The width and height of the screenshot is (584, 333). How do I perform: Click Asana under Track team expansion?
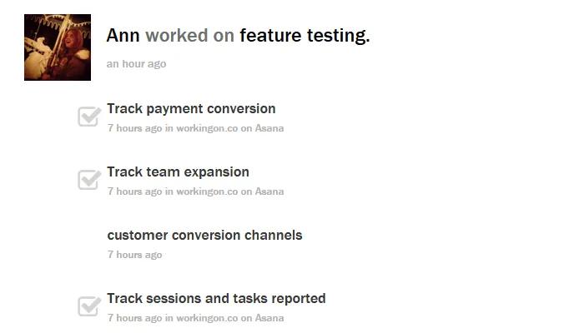(269, 191)
